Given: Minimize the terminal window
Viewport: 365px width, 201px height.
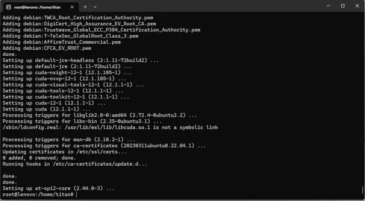Looking at the screenshot, I should 328,6.
